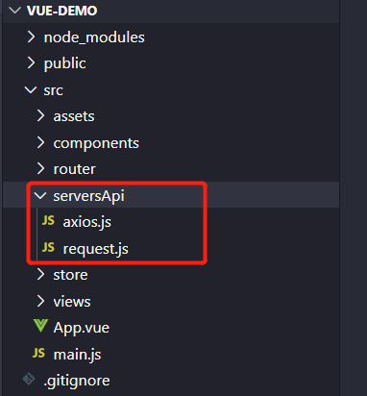Open the request.js file
367x396 pixels.
(x=96, y=249)
